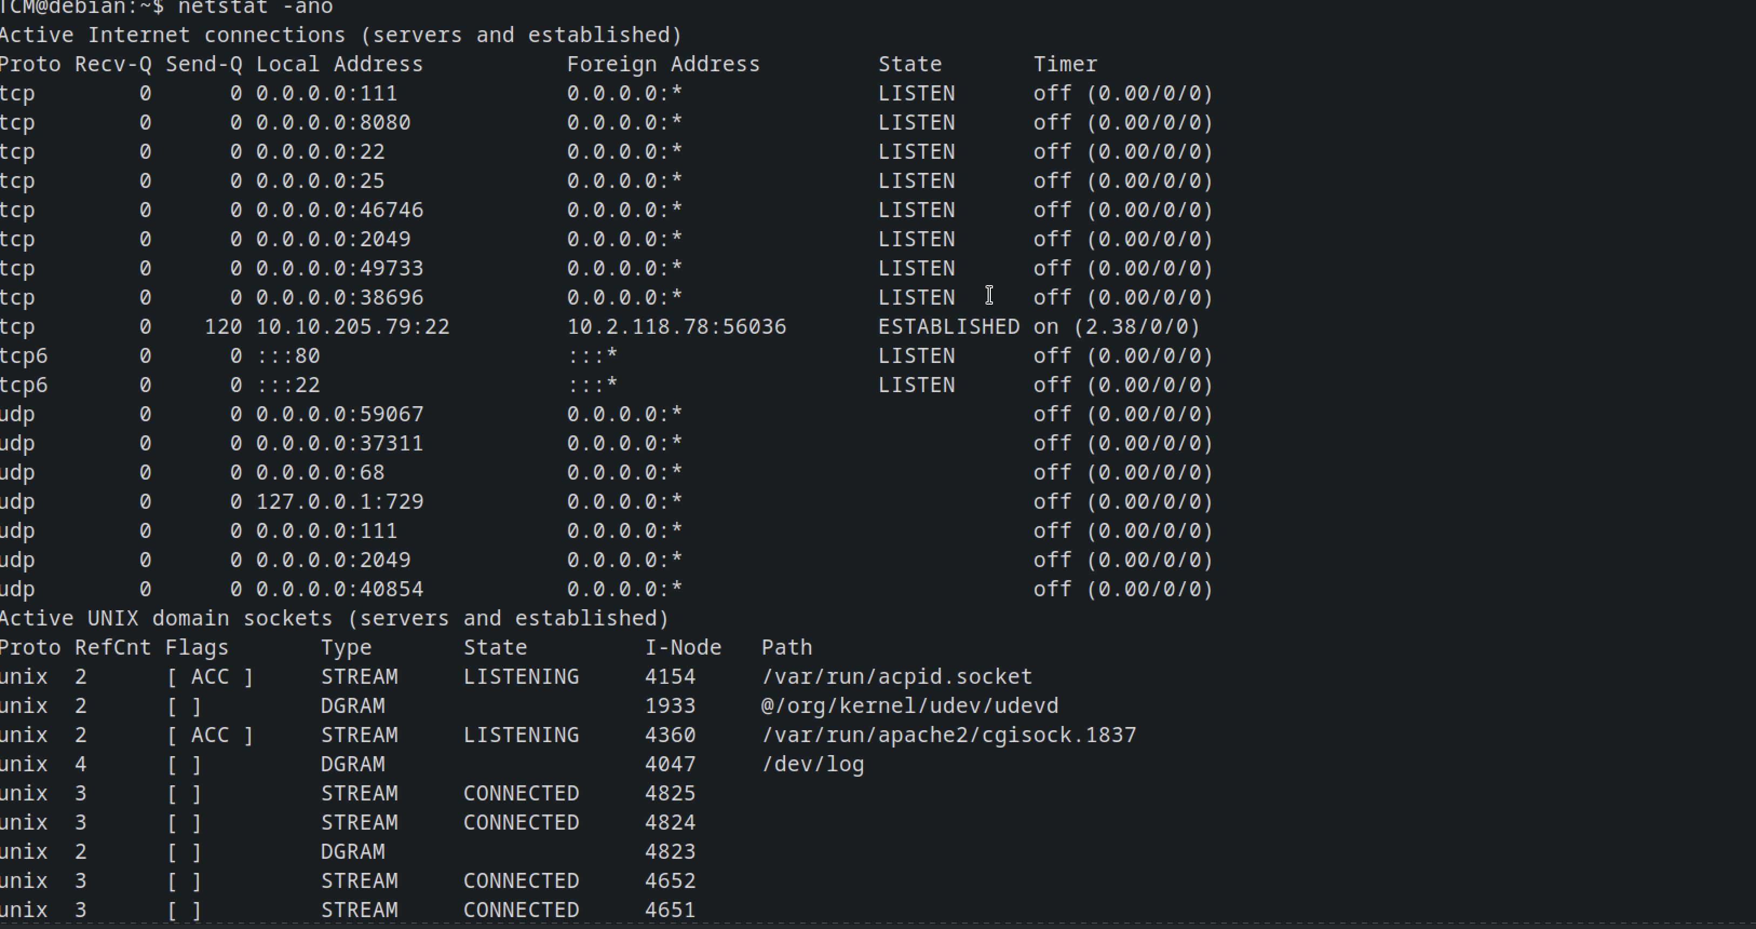Screen dimensions: 1756x929
Task: Click I-Node value 4825
Action: tap(670, 793)
